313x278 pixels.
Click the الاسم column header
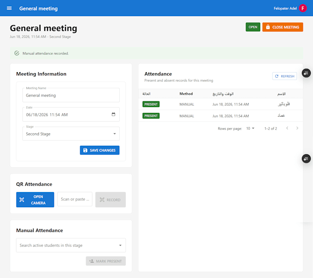[x=281, y=94]
